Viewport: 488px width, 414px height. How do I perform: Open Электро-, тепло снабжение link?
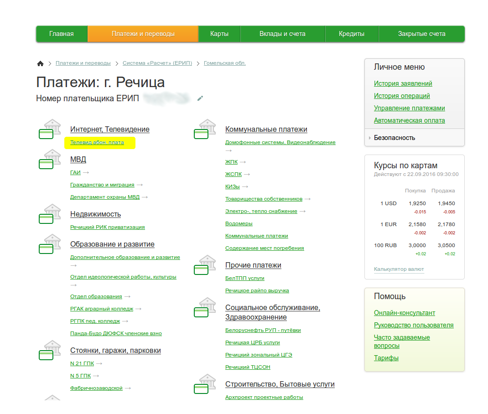[261, 211]
